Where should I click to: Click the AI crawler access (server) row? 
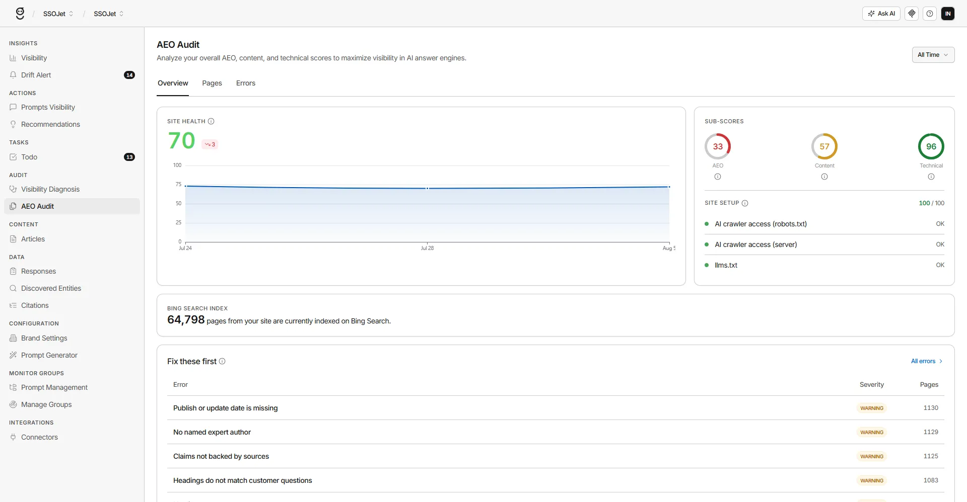(x=824, y=244)
